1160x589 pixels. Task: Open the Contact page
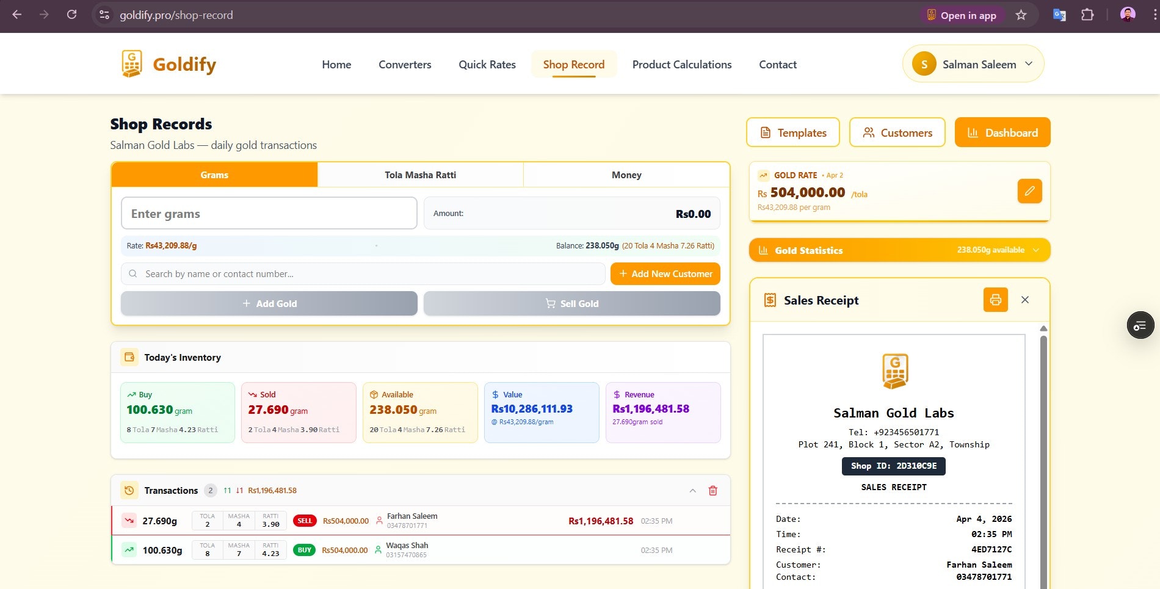[x=778, y=65]
